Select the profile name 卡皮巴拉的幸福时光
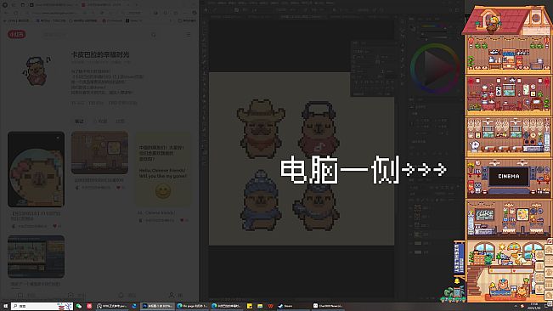Screen dimensions: 553x311 tap(100, 54)
